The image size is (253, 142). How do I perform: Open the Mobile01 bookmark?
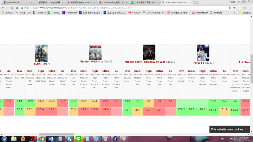pos(54,13)
